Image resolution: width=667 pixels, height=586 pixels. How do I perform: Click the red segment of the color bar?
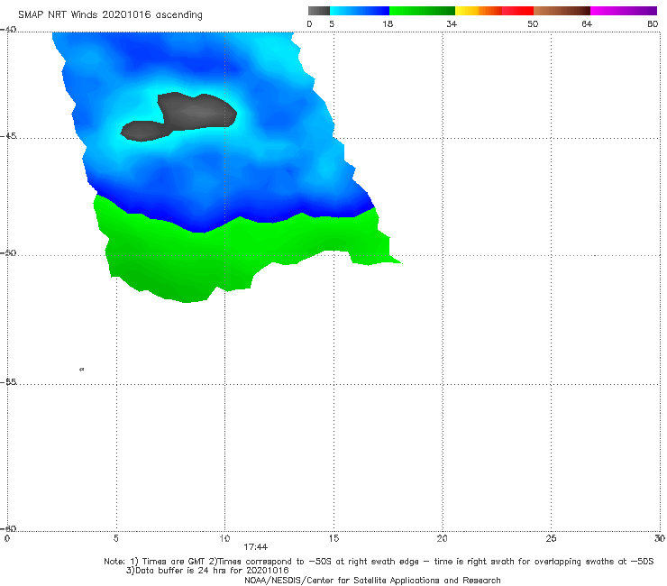point(517,11)
